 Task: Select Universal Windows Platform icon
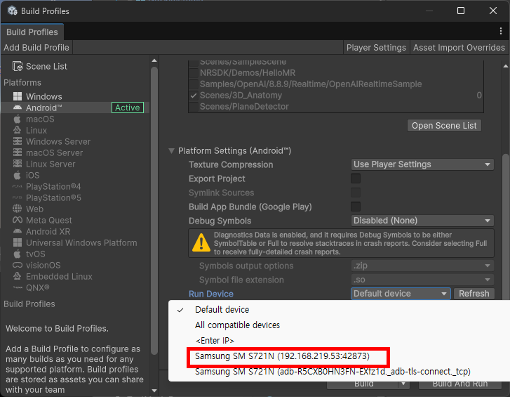[18, 242]
